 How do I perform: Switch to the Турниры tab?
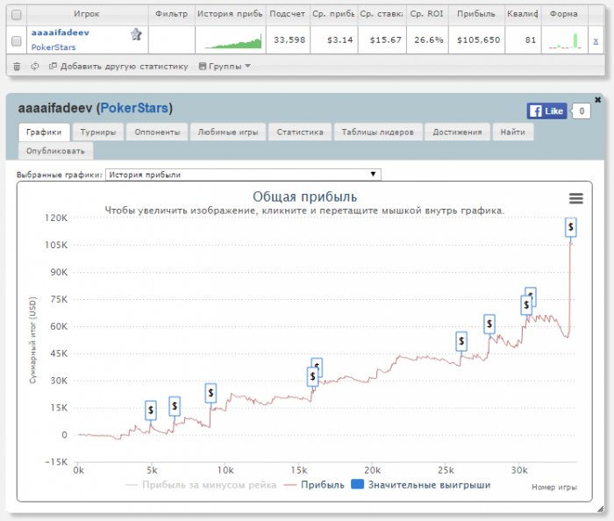point(96,132)
